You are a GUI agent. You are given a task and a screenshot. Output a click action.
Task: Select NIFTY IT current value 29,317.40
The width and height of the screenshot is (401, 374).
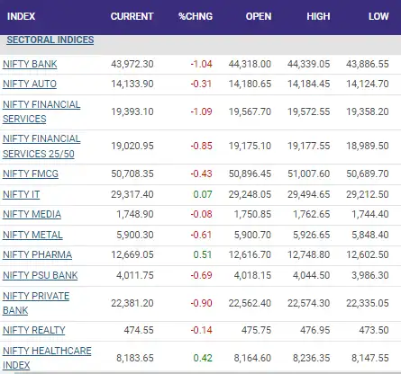tap(132, 194)
